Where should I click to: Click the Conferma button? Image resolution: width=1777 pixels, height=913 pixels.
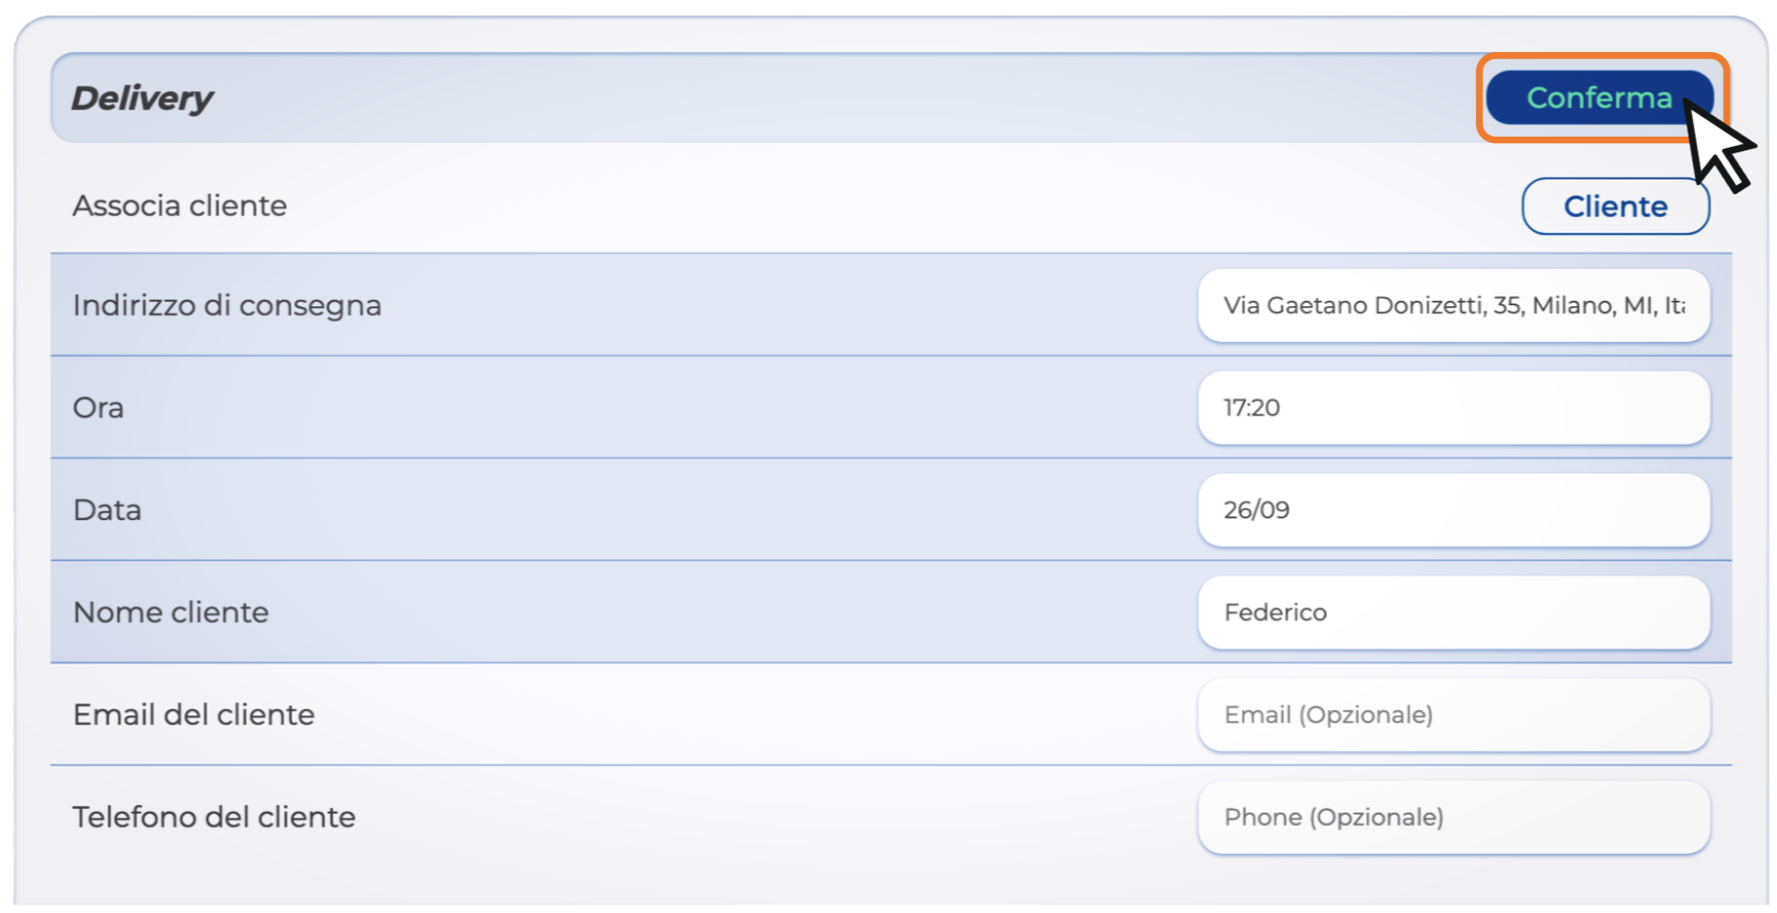point(1597,97)
